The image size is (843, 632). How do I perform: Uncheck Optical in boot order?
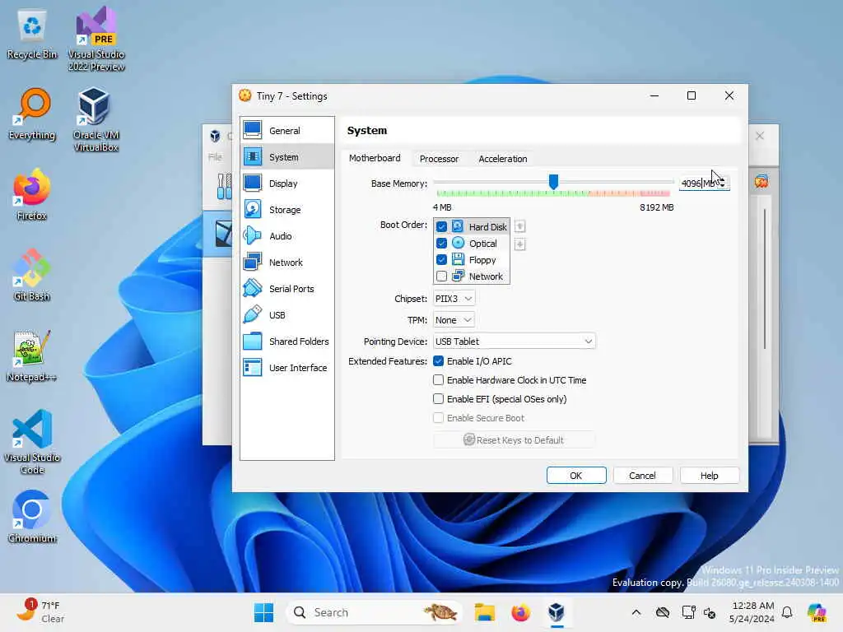(x=441, y=244)
